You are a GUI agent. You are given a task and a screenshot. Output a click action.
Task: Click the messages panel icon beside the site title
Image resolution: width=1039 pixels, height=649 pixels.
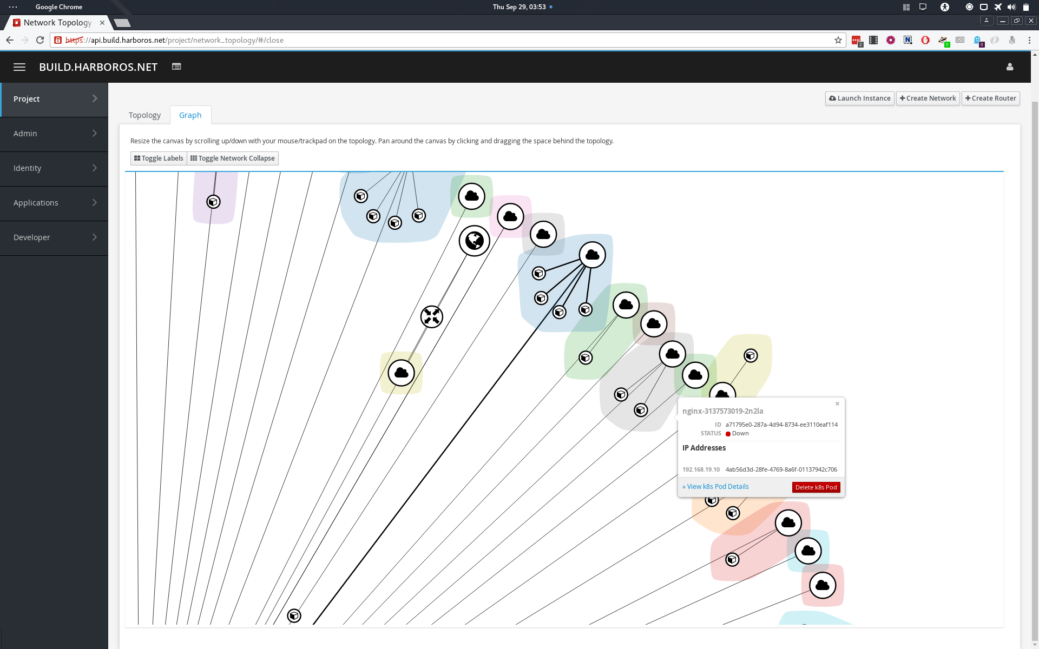(176, 67)
